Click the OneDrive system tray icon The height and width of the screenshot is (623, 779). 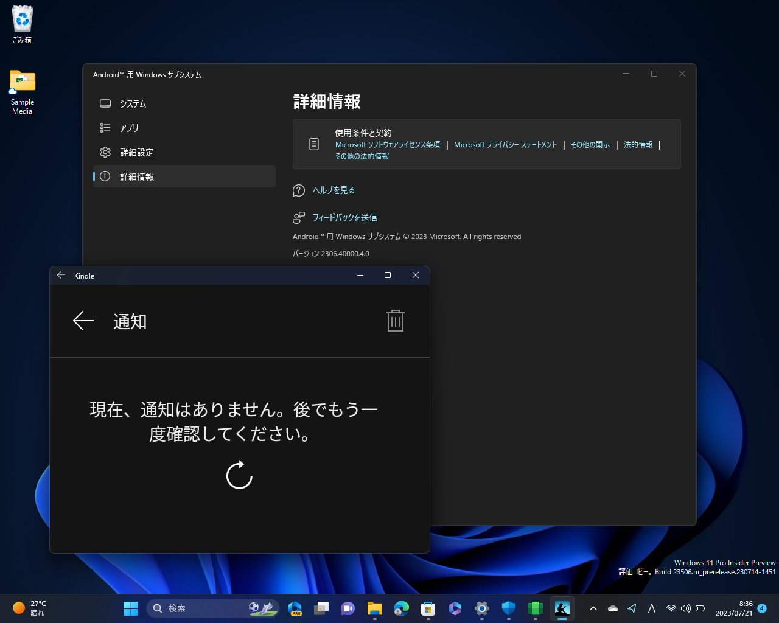coord(612,608)
